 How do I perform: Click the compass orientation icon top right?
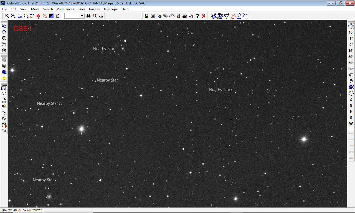click(351, 26)
